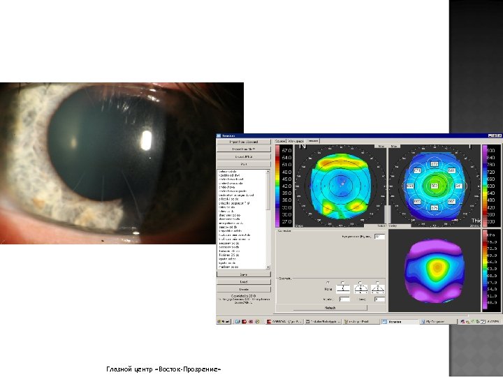Click the first quick launch icon after Start

[x=238, y=321]
